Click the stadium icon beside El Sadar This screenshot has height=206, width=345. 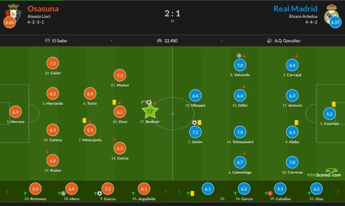click(x=48, y=40)
